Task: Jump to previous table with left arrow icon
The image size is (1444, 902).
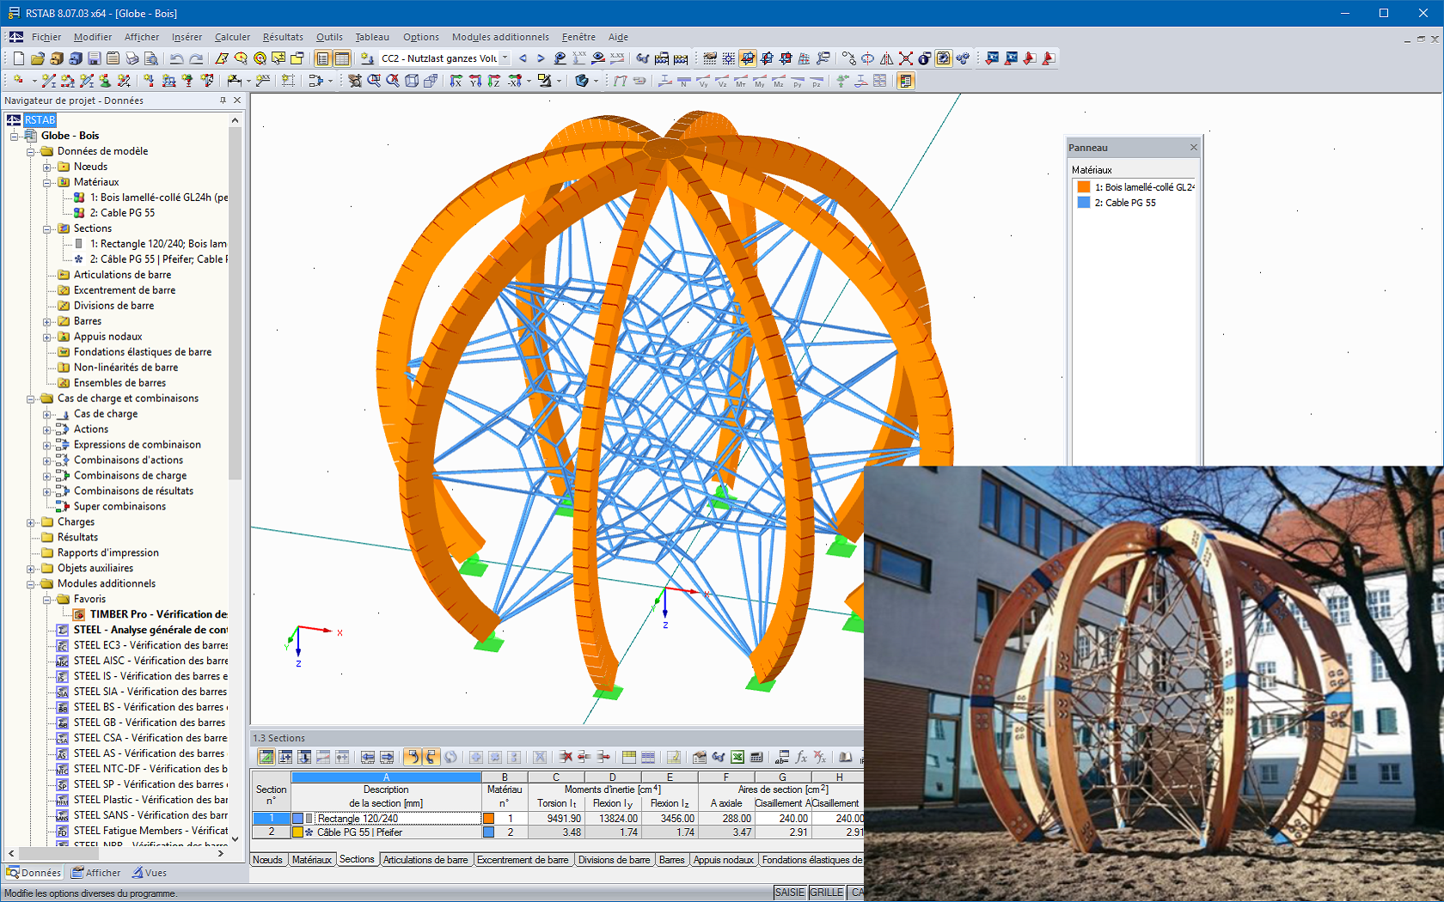Action: 368,757
